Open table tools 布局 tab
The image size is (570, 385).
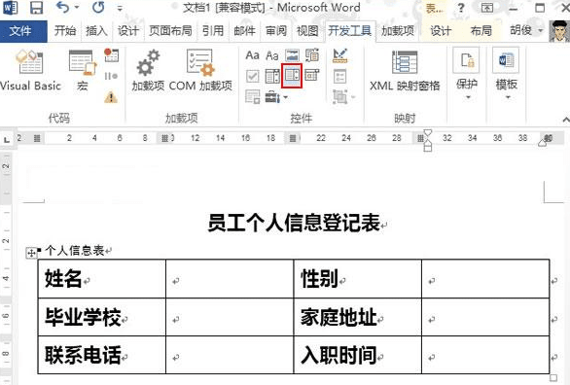[x=481, y=30]
